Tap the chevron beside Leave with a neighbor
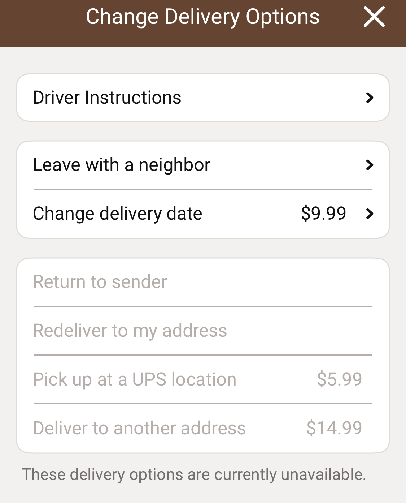Image resolution: width=406 pixels, height=503 pixels. pos(369,165)
